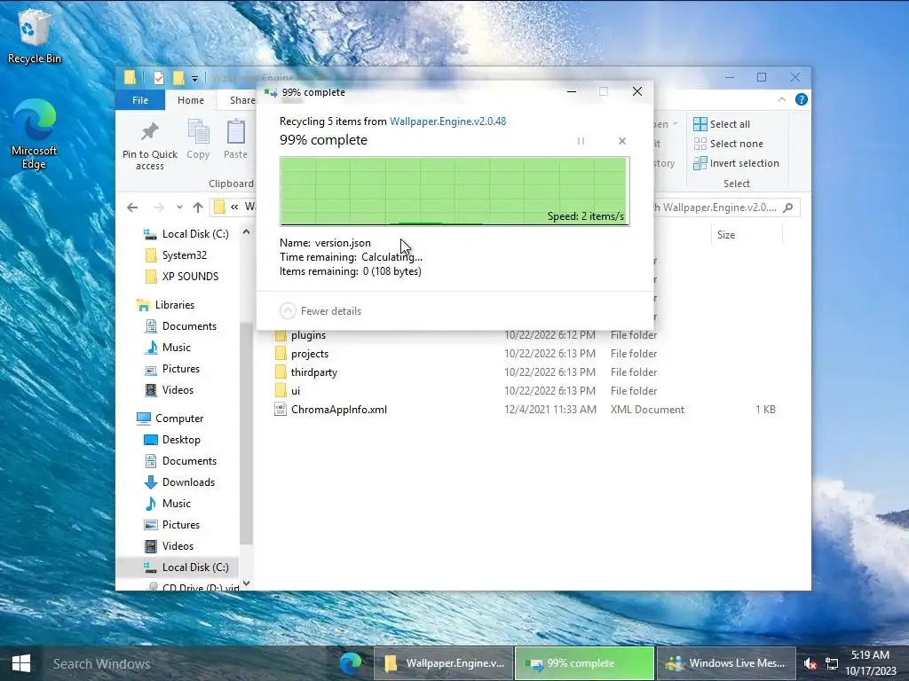Collapse the ribbon with the chevron

(781, 99)
